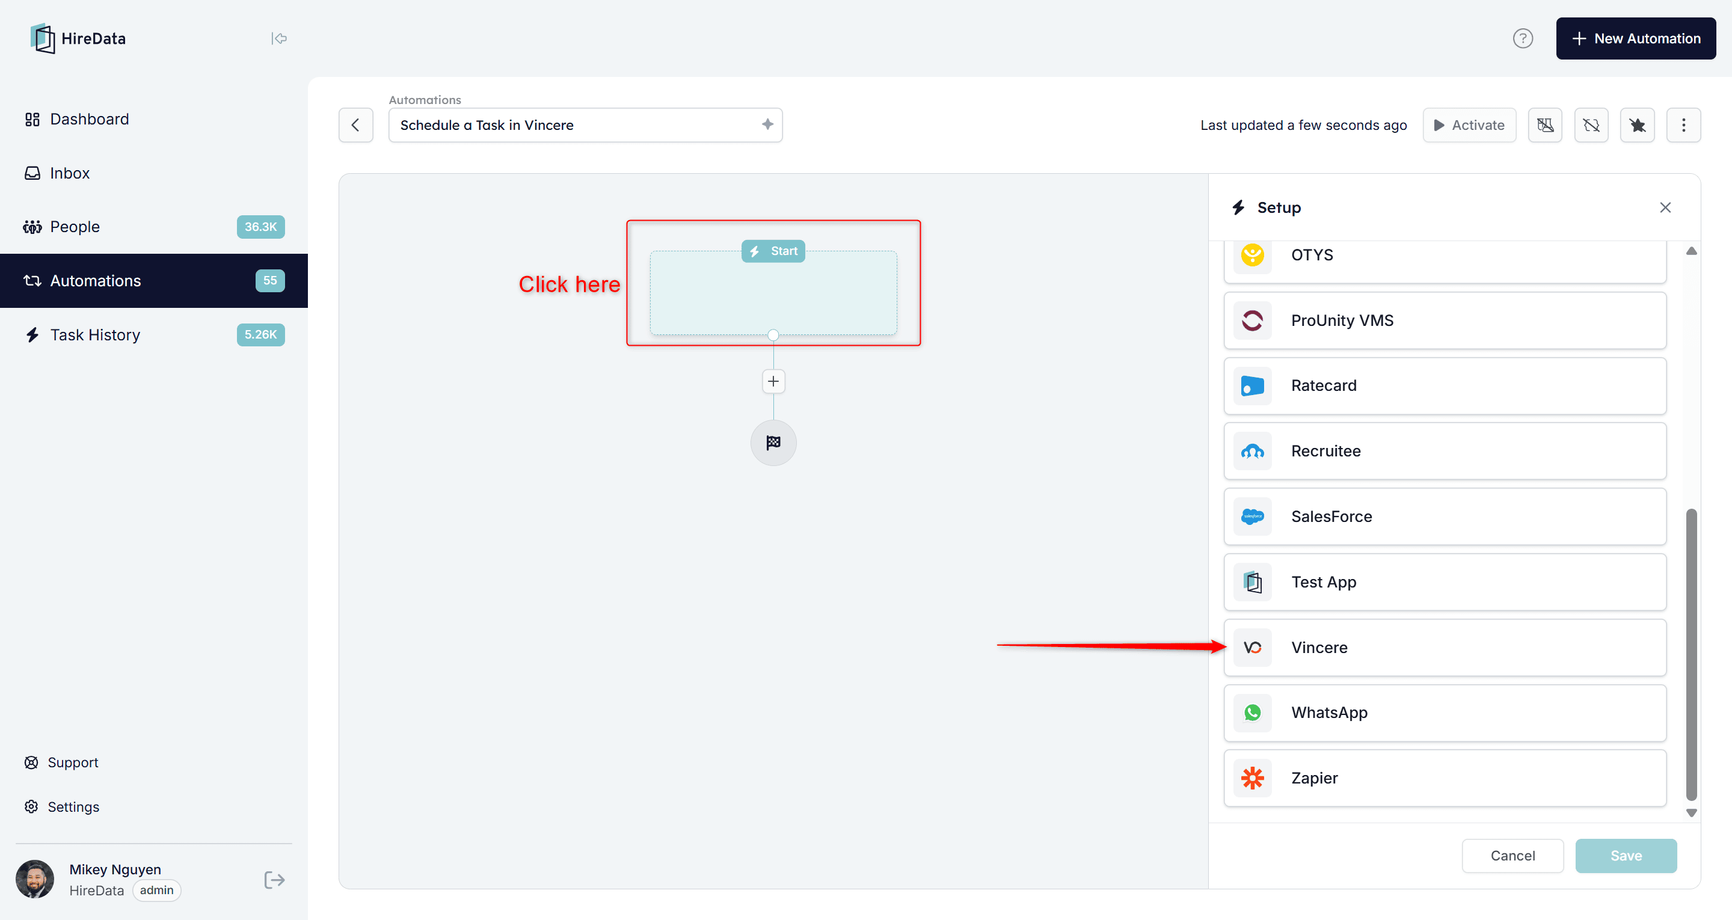Screen dimensions: 1732x920
Task: Click the New Automation button
Action: [1635, 38]
